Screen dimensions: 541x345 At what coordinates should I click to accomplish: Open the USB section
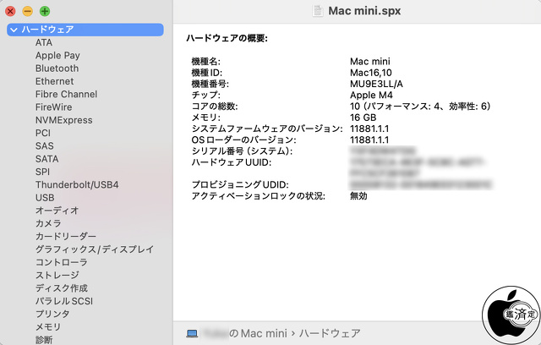[x=45, y=198]
